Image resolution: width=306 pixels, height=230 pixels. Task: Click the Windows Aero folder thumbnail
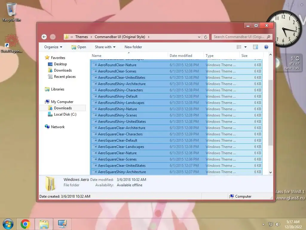click(50, 184)
